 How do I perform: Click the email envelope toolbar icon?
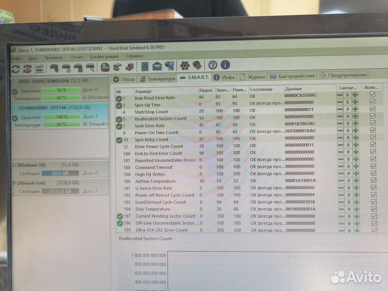(x=157, y=66)
